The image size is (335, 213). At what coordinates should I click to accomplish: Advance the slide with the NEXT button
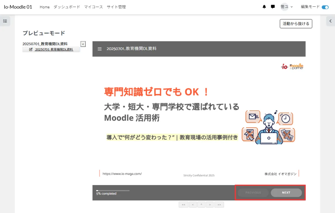286,193
